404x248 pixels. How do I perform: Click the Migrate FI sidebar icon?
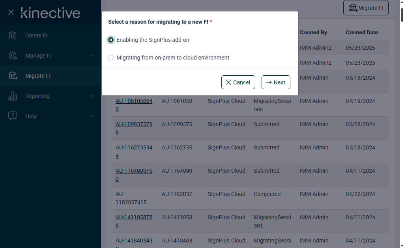[x=12, y=75]
